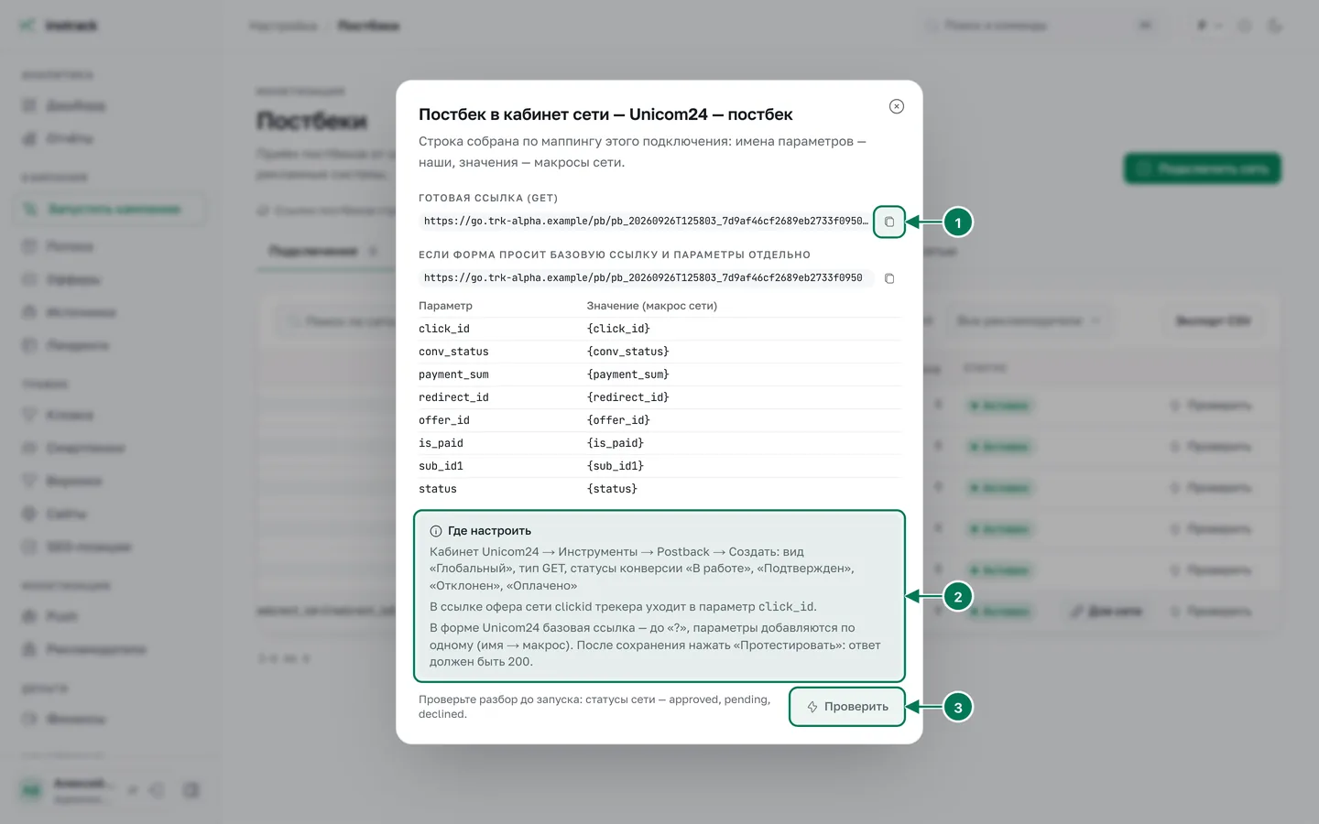The width and height of the screenshot is (1319, 824).
Task: Select the payment_sum parameter name
Action: [x=453, y=374]
